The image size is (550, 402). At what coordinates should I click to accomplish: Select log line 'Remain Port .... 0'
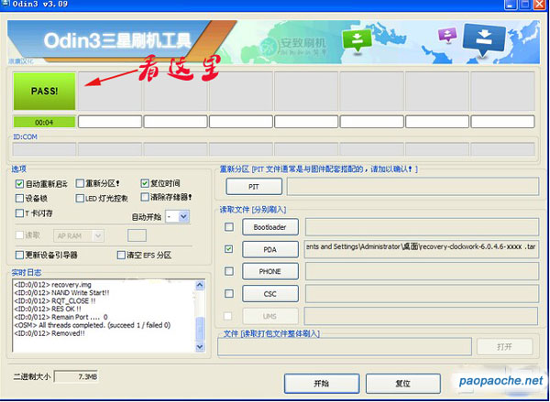pos(61,317)
